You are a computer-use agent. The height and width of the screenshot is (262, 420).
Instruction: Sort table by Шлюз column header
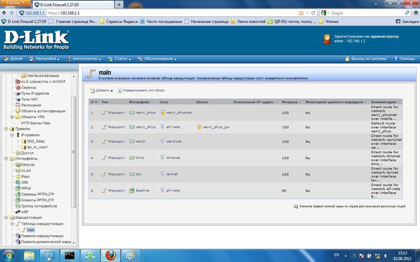(x=203, y=102)
